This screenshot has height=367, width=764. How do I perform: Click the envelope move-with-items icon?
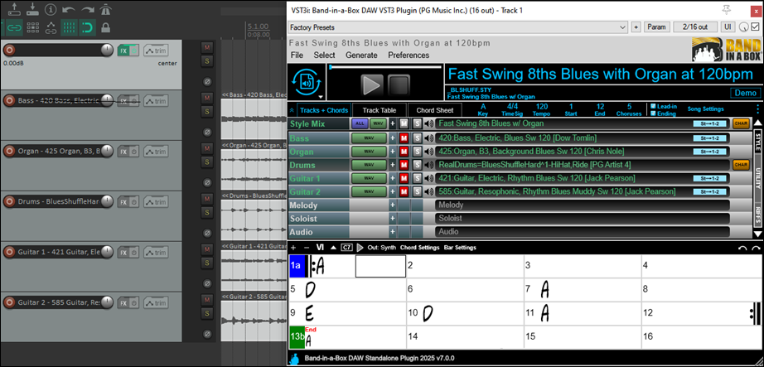51,28
